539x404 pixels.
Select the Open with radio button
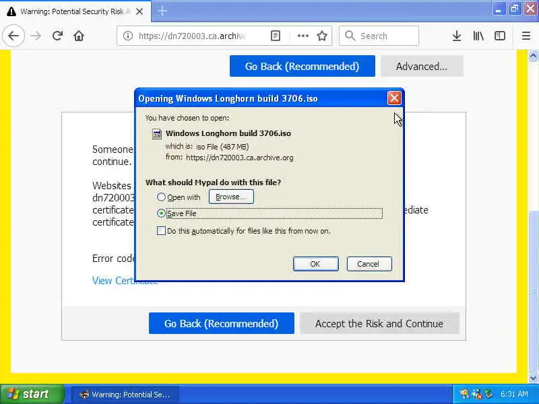pyautogui.click(x=161, y=197)
